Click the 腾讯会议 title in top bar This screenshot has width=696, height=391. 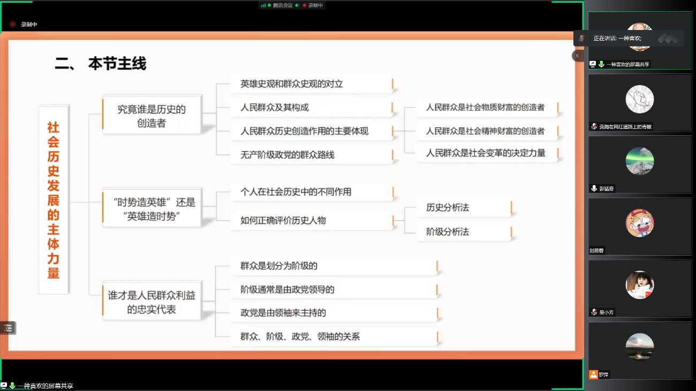282,5
